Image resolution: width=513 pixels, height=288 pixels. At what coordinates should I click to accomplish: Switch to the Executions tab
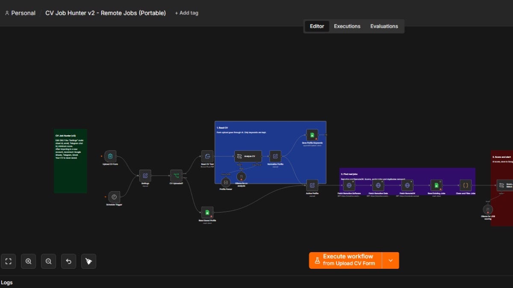click(347, 26)
